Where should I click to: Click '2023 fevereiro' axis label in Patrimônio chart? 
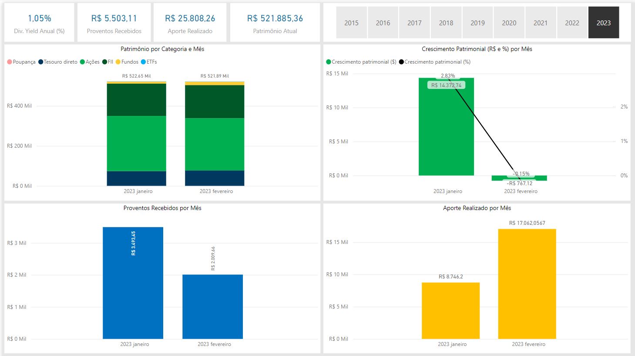coord(216,191)
